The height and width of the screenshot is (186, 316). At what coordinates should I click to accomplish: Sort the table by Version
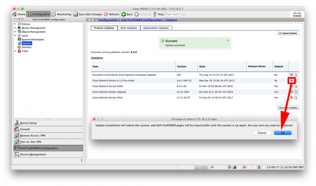(x=181, y=66)
